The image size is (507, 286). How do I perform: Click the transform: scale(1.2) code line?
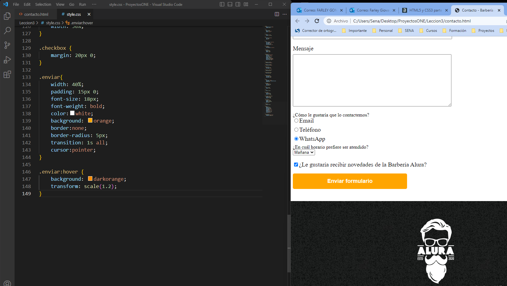[84, 186]
